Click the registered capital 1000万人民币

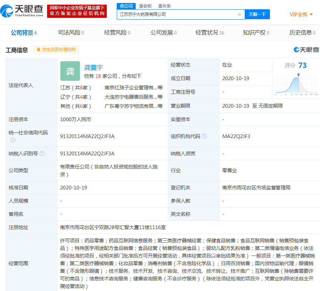click(x=75, y=120)
